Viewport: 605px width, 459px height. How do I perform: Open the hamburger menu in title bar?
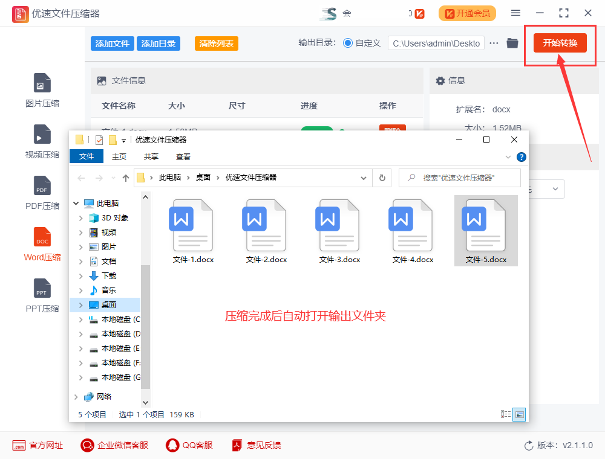515,13
